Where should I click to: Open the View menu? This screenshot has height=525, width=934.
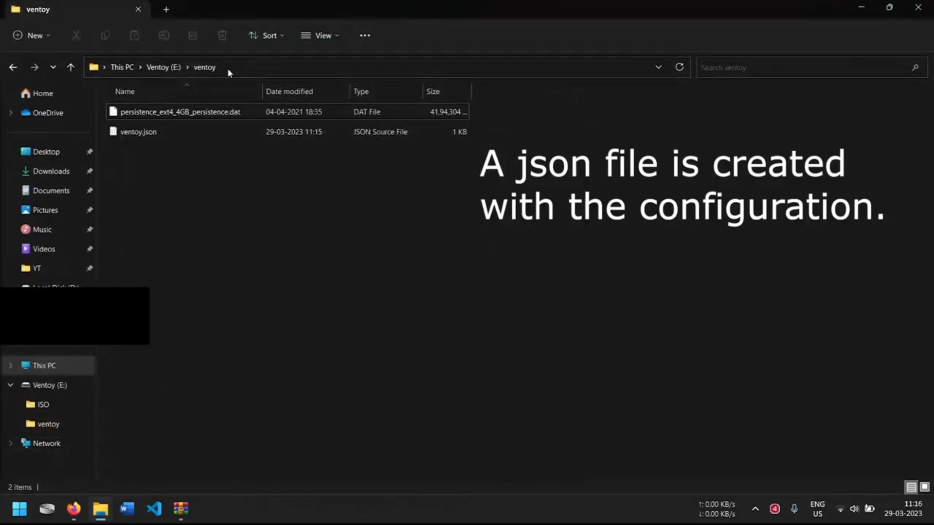click(320, 35)
